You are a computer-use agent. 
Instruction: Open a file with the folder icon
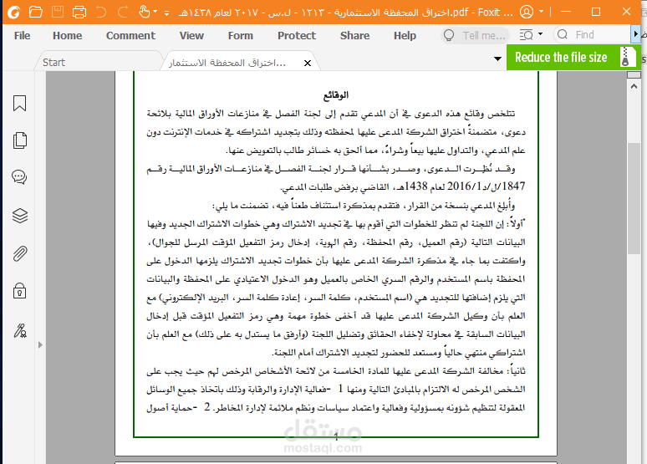36,12
